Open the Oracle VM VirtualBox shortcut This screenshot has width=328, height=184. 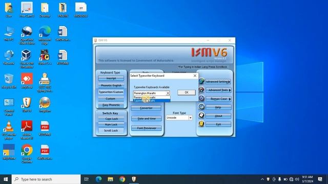pyautogui.click(x=27, y=59)
